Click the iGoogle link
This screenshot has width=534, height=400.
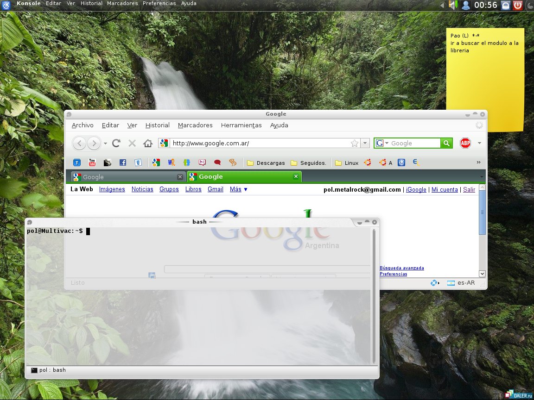(x=416, y=189)
